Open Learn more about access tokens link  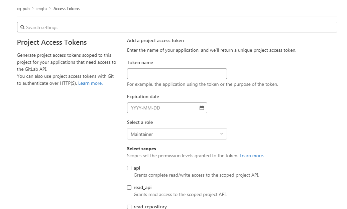point(90,83)
